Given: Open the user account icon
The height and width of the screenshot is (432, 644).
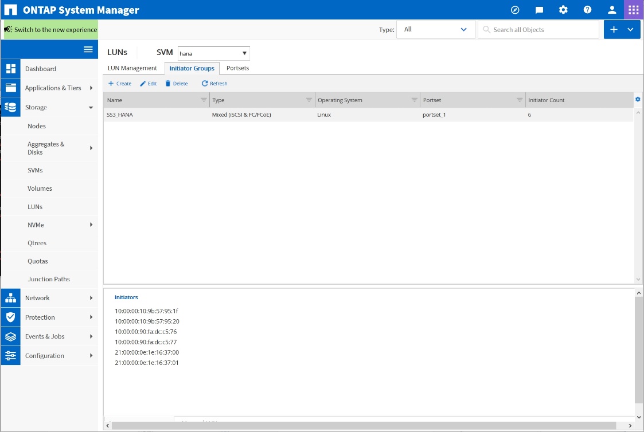Looking at the screenshot, I should pos(612,10).
